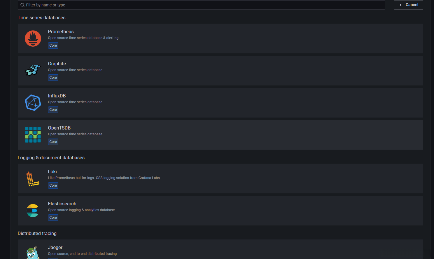Choose the Graphite data source title
This screenshot has height=259, width=434.
pyautogui.click(x=57, y=64)
